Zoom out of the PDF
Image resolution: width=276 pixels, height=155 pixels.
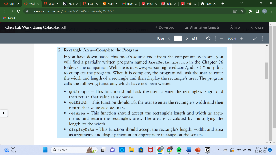pyautogui.click(x=222, y=38)
